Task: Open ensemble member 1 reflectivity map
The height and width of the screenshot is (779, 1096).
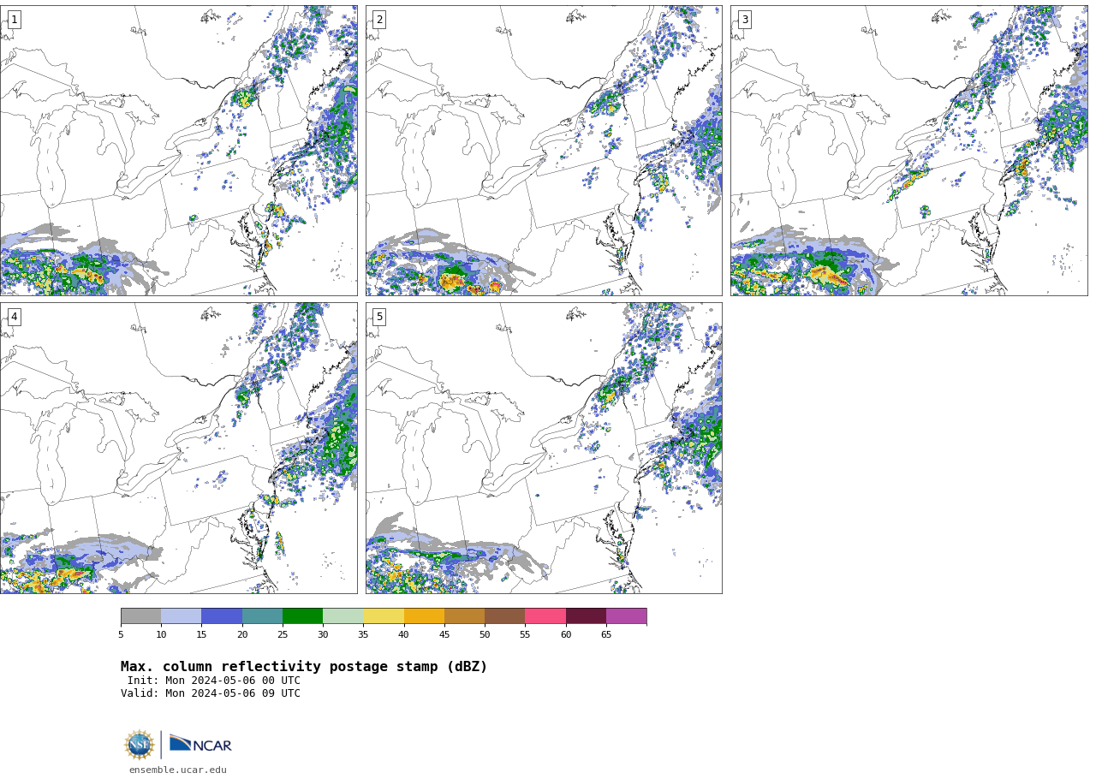Action: [178, 151]
